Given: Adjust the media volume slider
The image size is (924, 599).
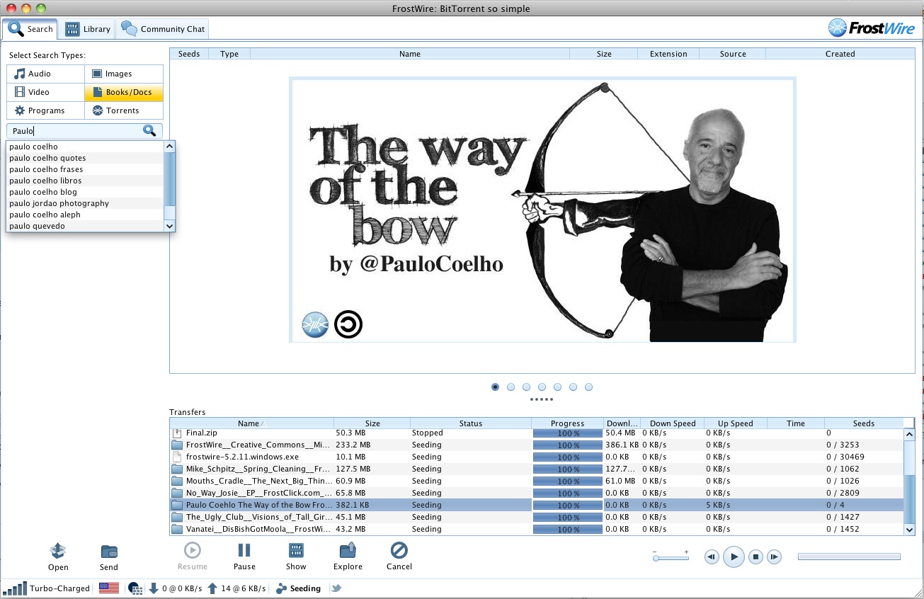Looking at the screenshot, I should 671,558.
